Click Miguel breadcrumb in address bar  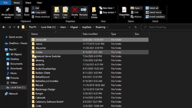pyautogui.click(x=74, y=27)
